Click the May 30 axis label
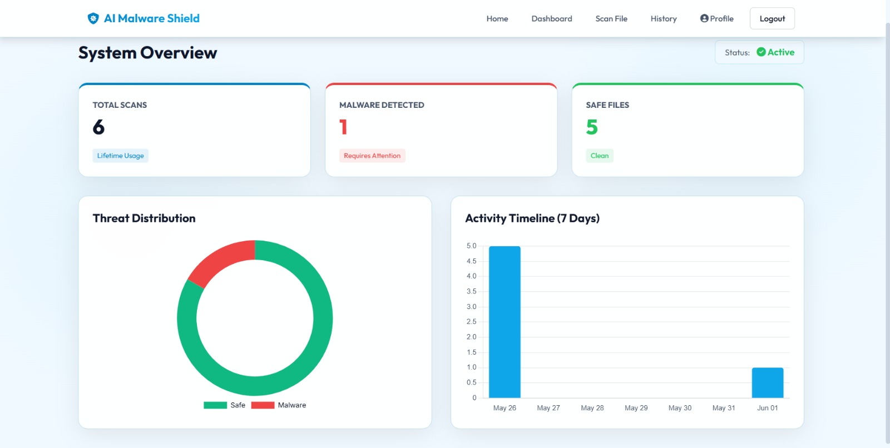 click(x=680, y=408)
